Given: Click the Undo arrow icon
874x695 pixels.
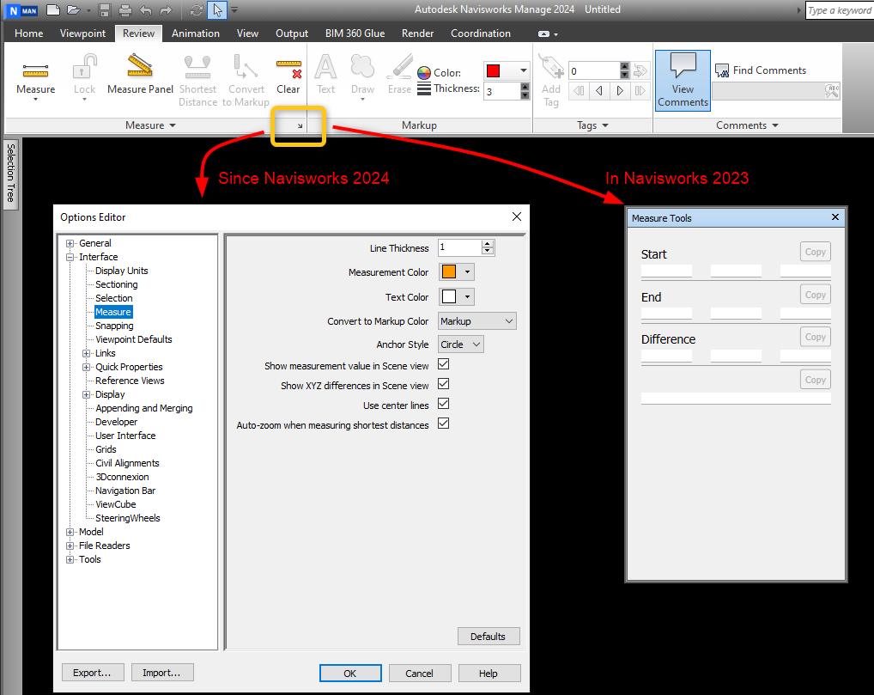Looking at the screenshot, I should (145, 10).
